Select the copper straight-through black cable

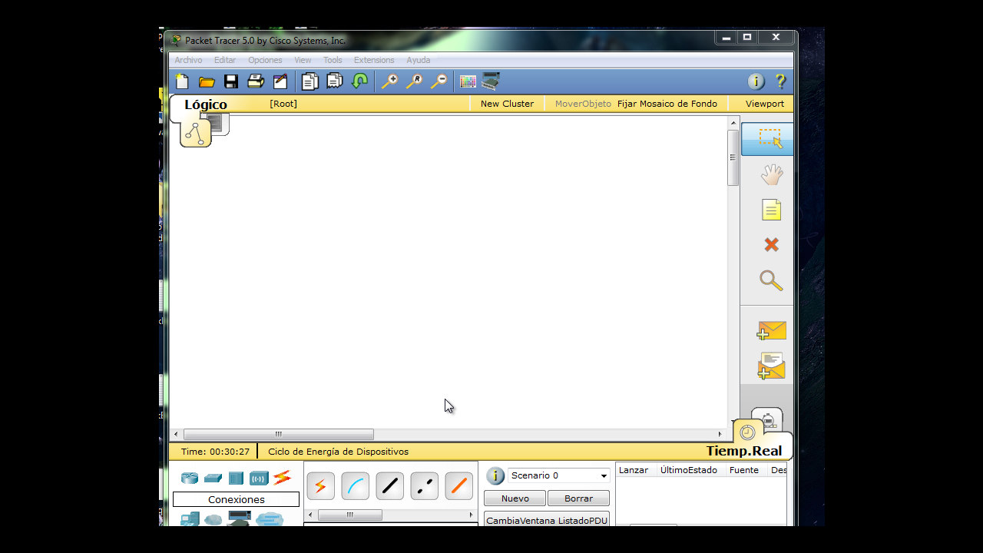[390, 486]
